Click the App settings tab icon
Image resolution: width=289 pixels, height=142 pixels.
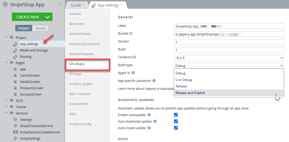click(94, 5)
